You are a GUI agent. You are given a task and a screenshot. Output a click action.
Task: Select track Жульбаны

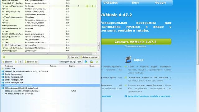[x=30, y=17]
